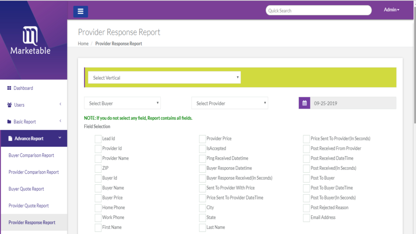
Task: Check the City checkbox
Action: (202, 207)
